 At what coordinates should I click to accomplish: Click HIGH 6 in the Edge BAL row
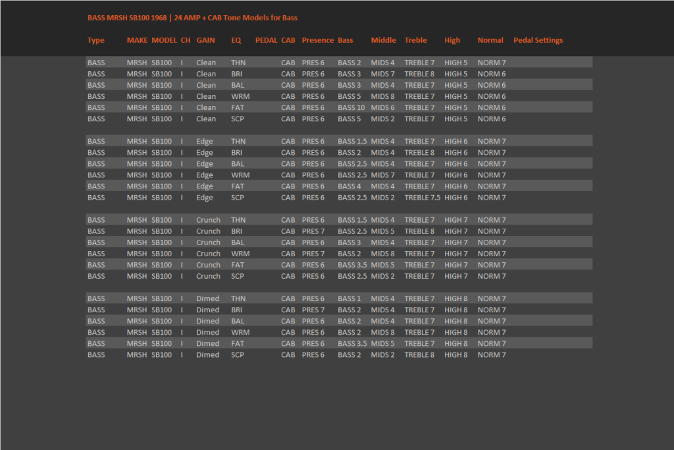click(x=455, y=164)
